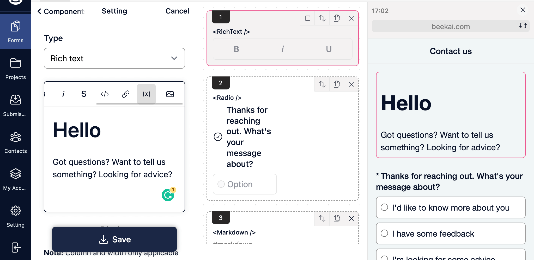This screenshot has width=534, height=260.
Task: Select the <RichText /> component label
Action: [x=231, y=32]
